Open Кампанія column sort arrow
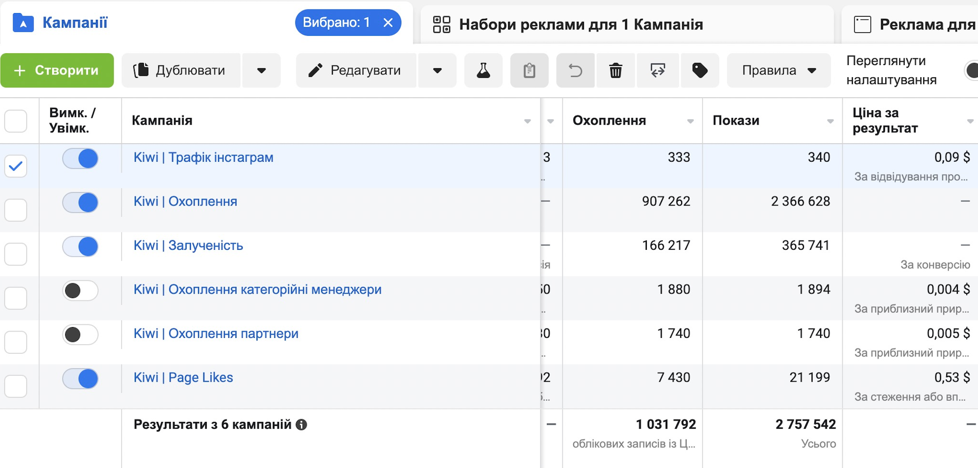 pos(527,122)
